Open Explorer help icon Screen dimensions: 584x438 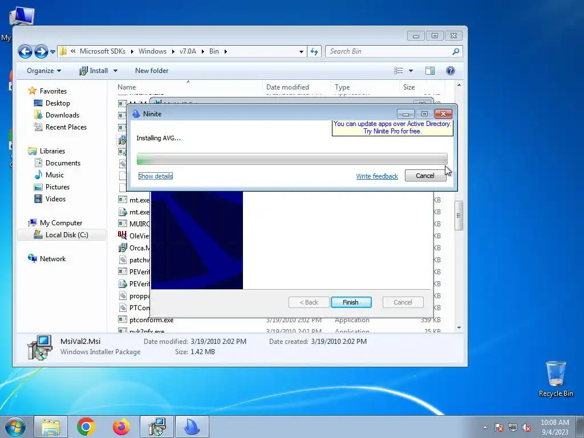coord(451,71)
